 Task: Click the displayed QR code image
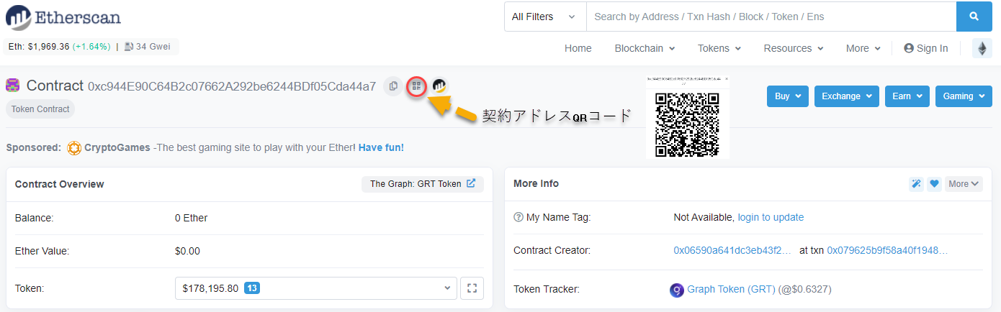(687, 125)
